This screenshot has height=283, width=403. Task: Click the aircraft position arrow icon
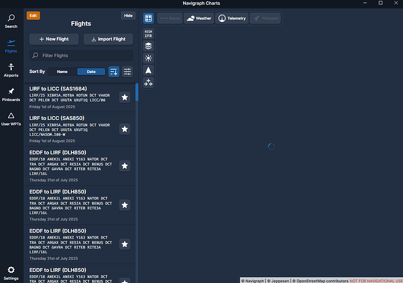pyautogui.click(x=149, y=70)
